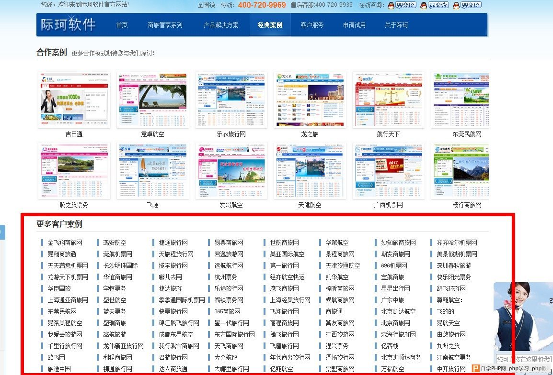
Task: Open the 腾之旅票务 case thumbnail
Action: point(74,171)
